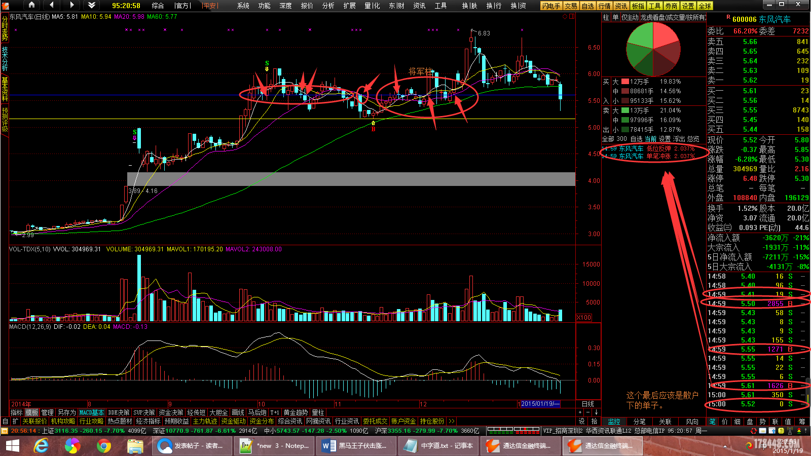Click the minus zoom icon near 日线

[x=589, y=412]
